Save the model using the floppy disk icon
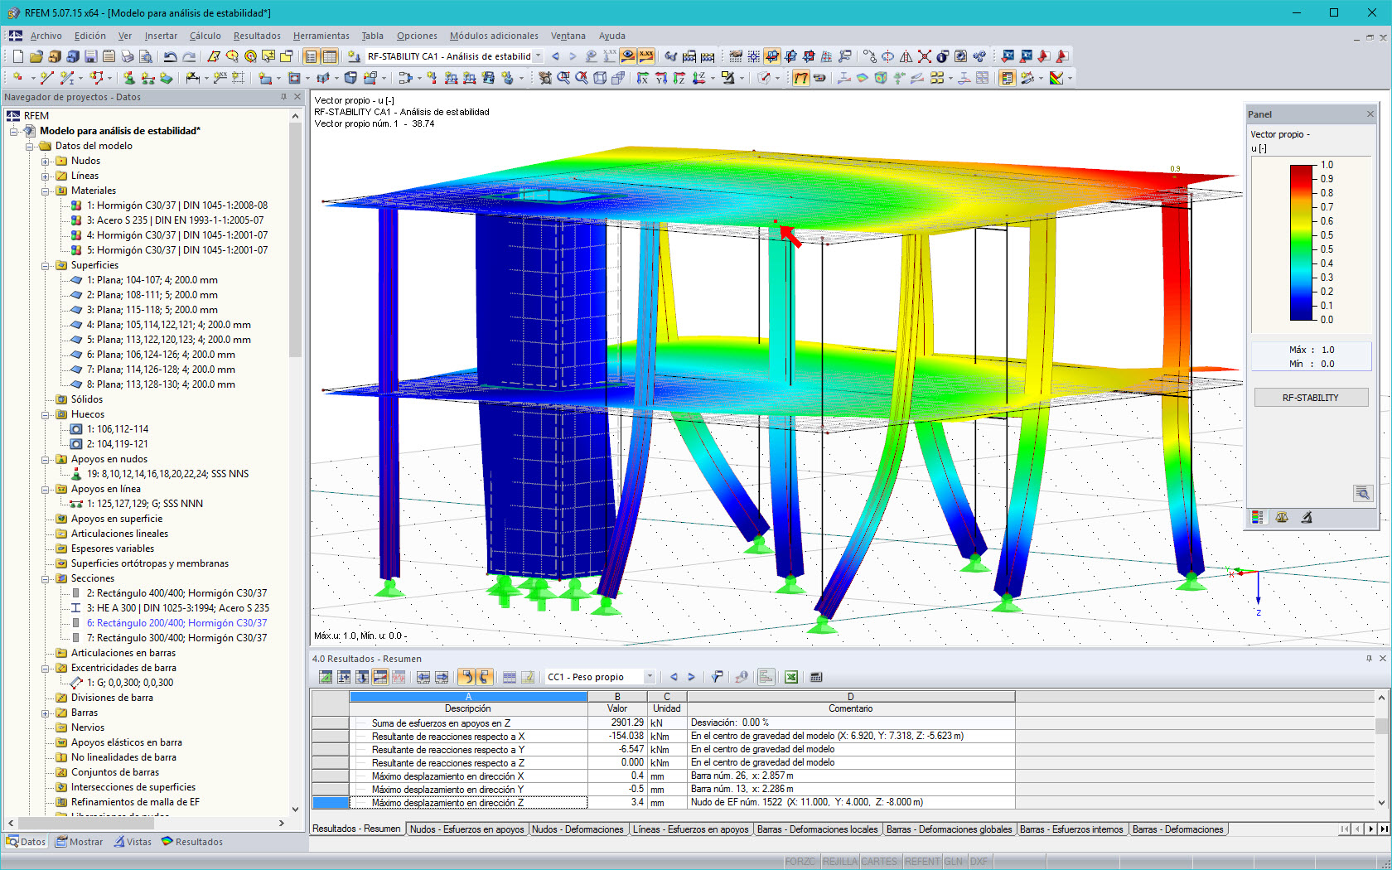 tap(90, 56)
